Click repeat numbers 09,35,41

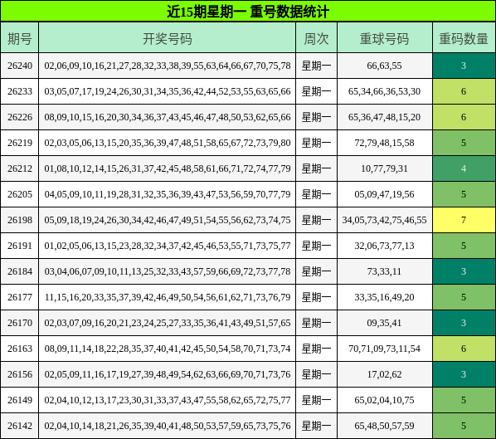[x=384, y=323]
